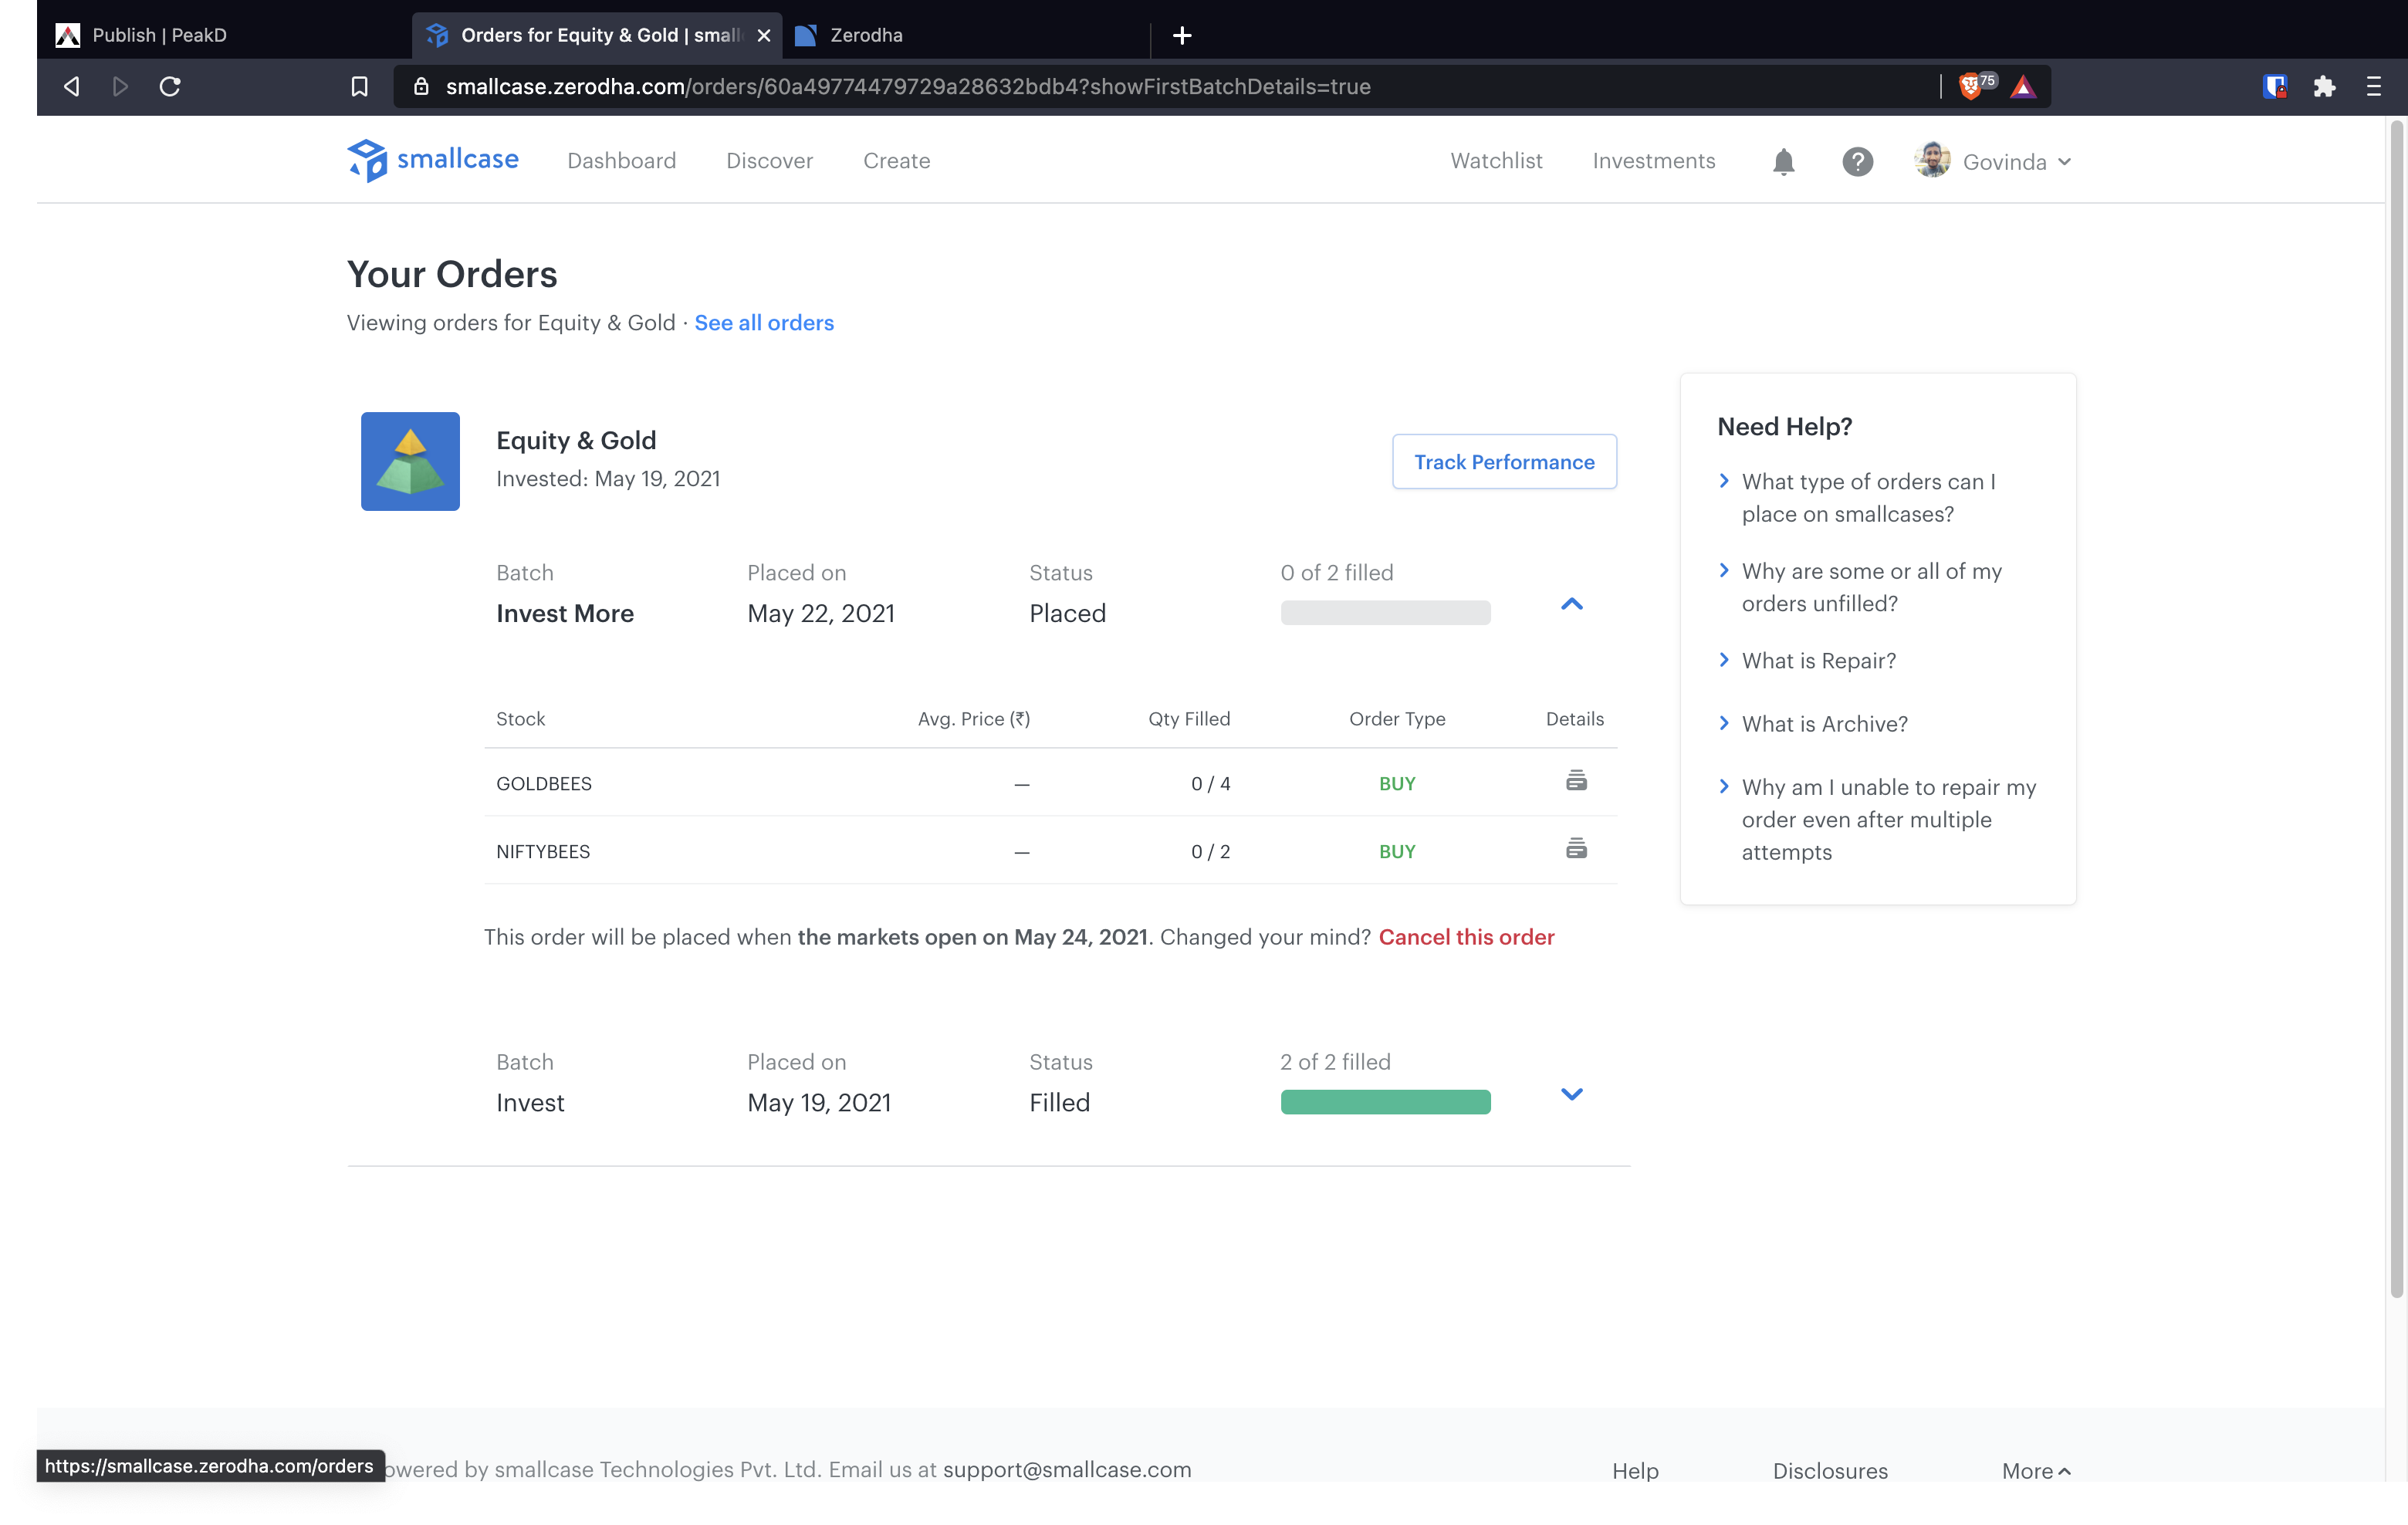The width and height of the screenshot is (2408, 1525).
Task: Click the site padlock icon
Action: (421, 87)
